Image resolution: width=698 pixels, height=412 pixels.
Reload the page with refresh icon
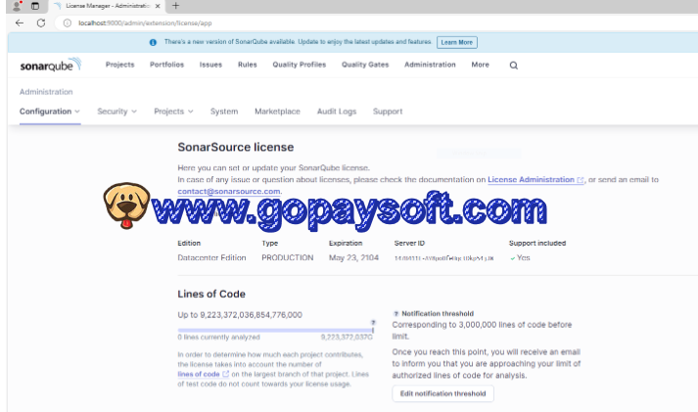(41, 23)
